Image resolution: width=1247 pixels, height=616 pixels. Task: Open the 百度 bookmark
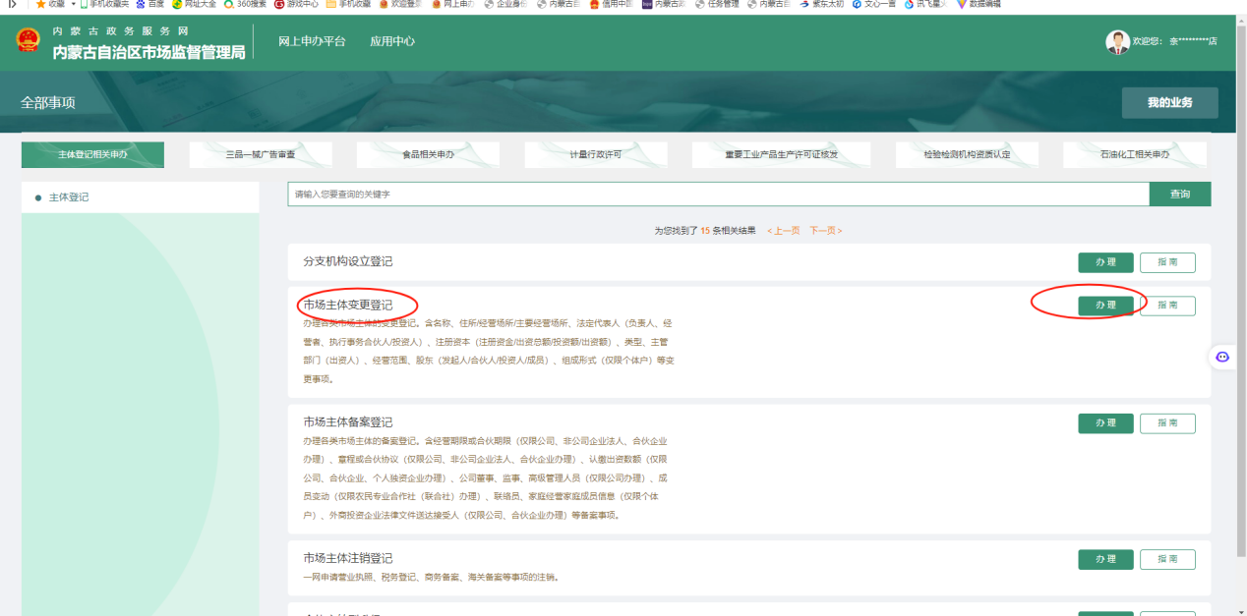[150, 4]
